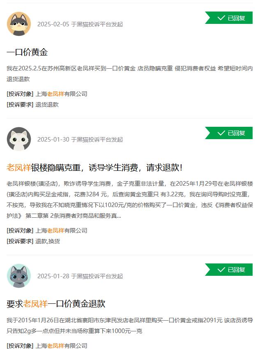Screen dimensions: 255x354
Task: Click the summary about 襄阳市东津民发店
Action: click(x=129, y=326)
